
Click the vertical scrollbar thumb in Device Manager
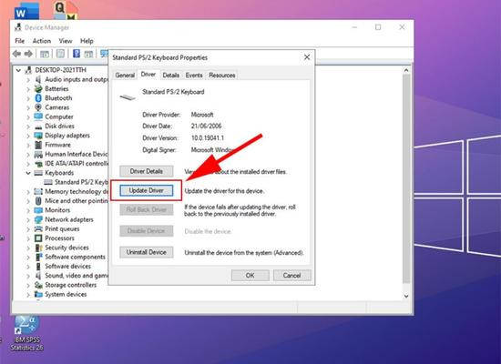(x=406, y=178)
